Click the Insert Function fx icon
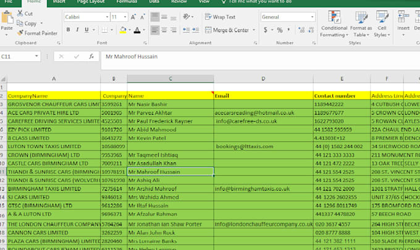Viewport: 420px width, 250px height. [x=91, y=56]
